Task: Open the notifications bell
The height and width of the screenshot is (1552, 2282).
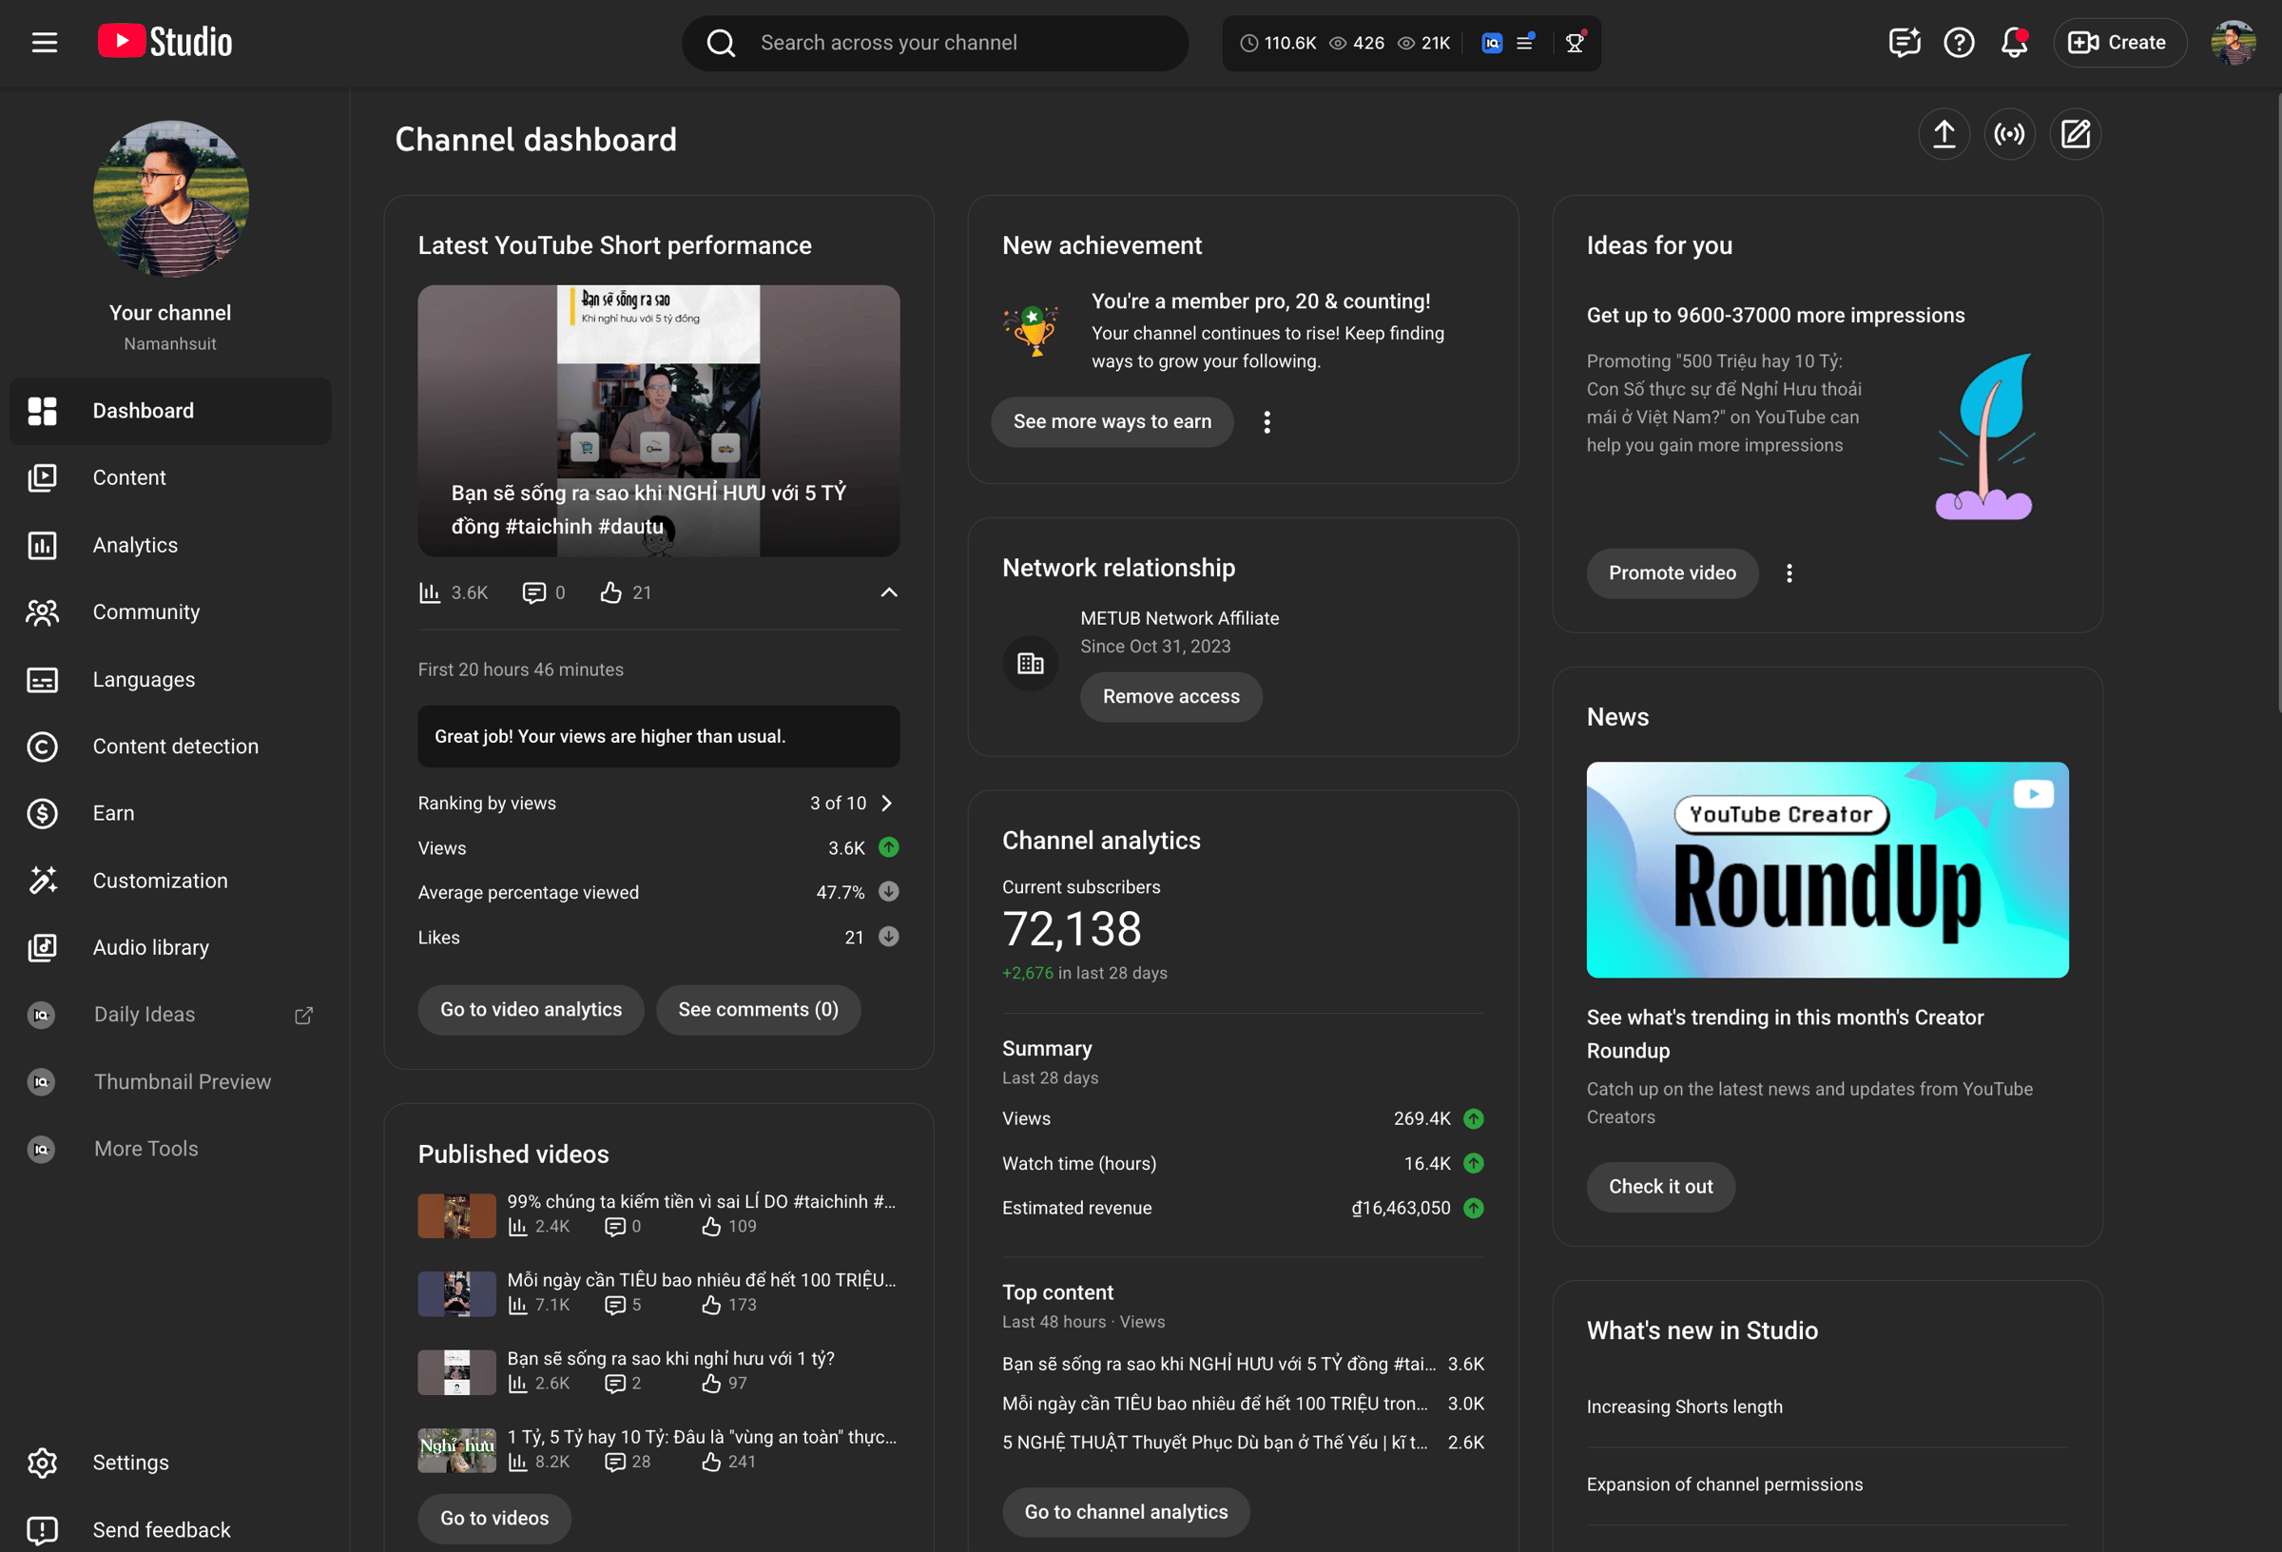Action: click(x=2014, y=42)
